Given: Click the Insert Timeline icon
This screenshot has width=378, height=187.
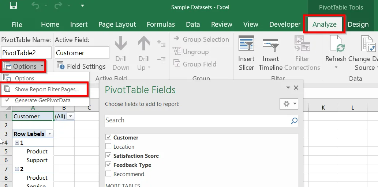Looking at the screenshot, I should point(271,45).
